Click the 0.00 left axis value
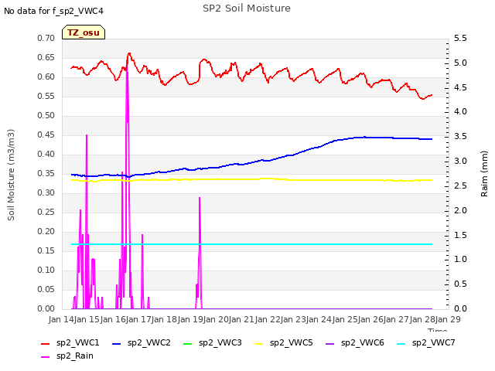This screenshot has height=371, width=495. pos(46,309)
